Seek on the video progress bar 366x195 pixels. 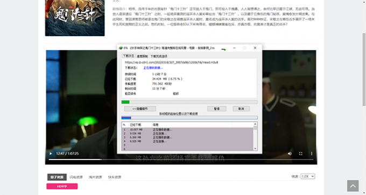point(181,159)
